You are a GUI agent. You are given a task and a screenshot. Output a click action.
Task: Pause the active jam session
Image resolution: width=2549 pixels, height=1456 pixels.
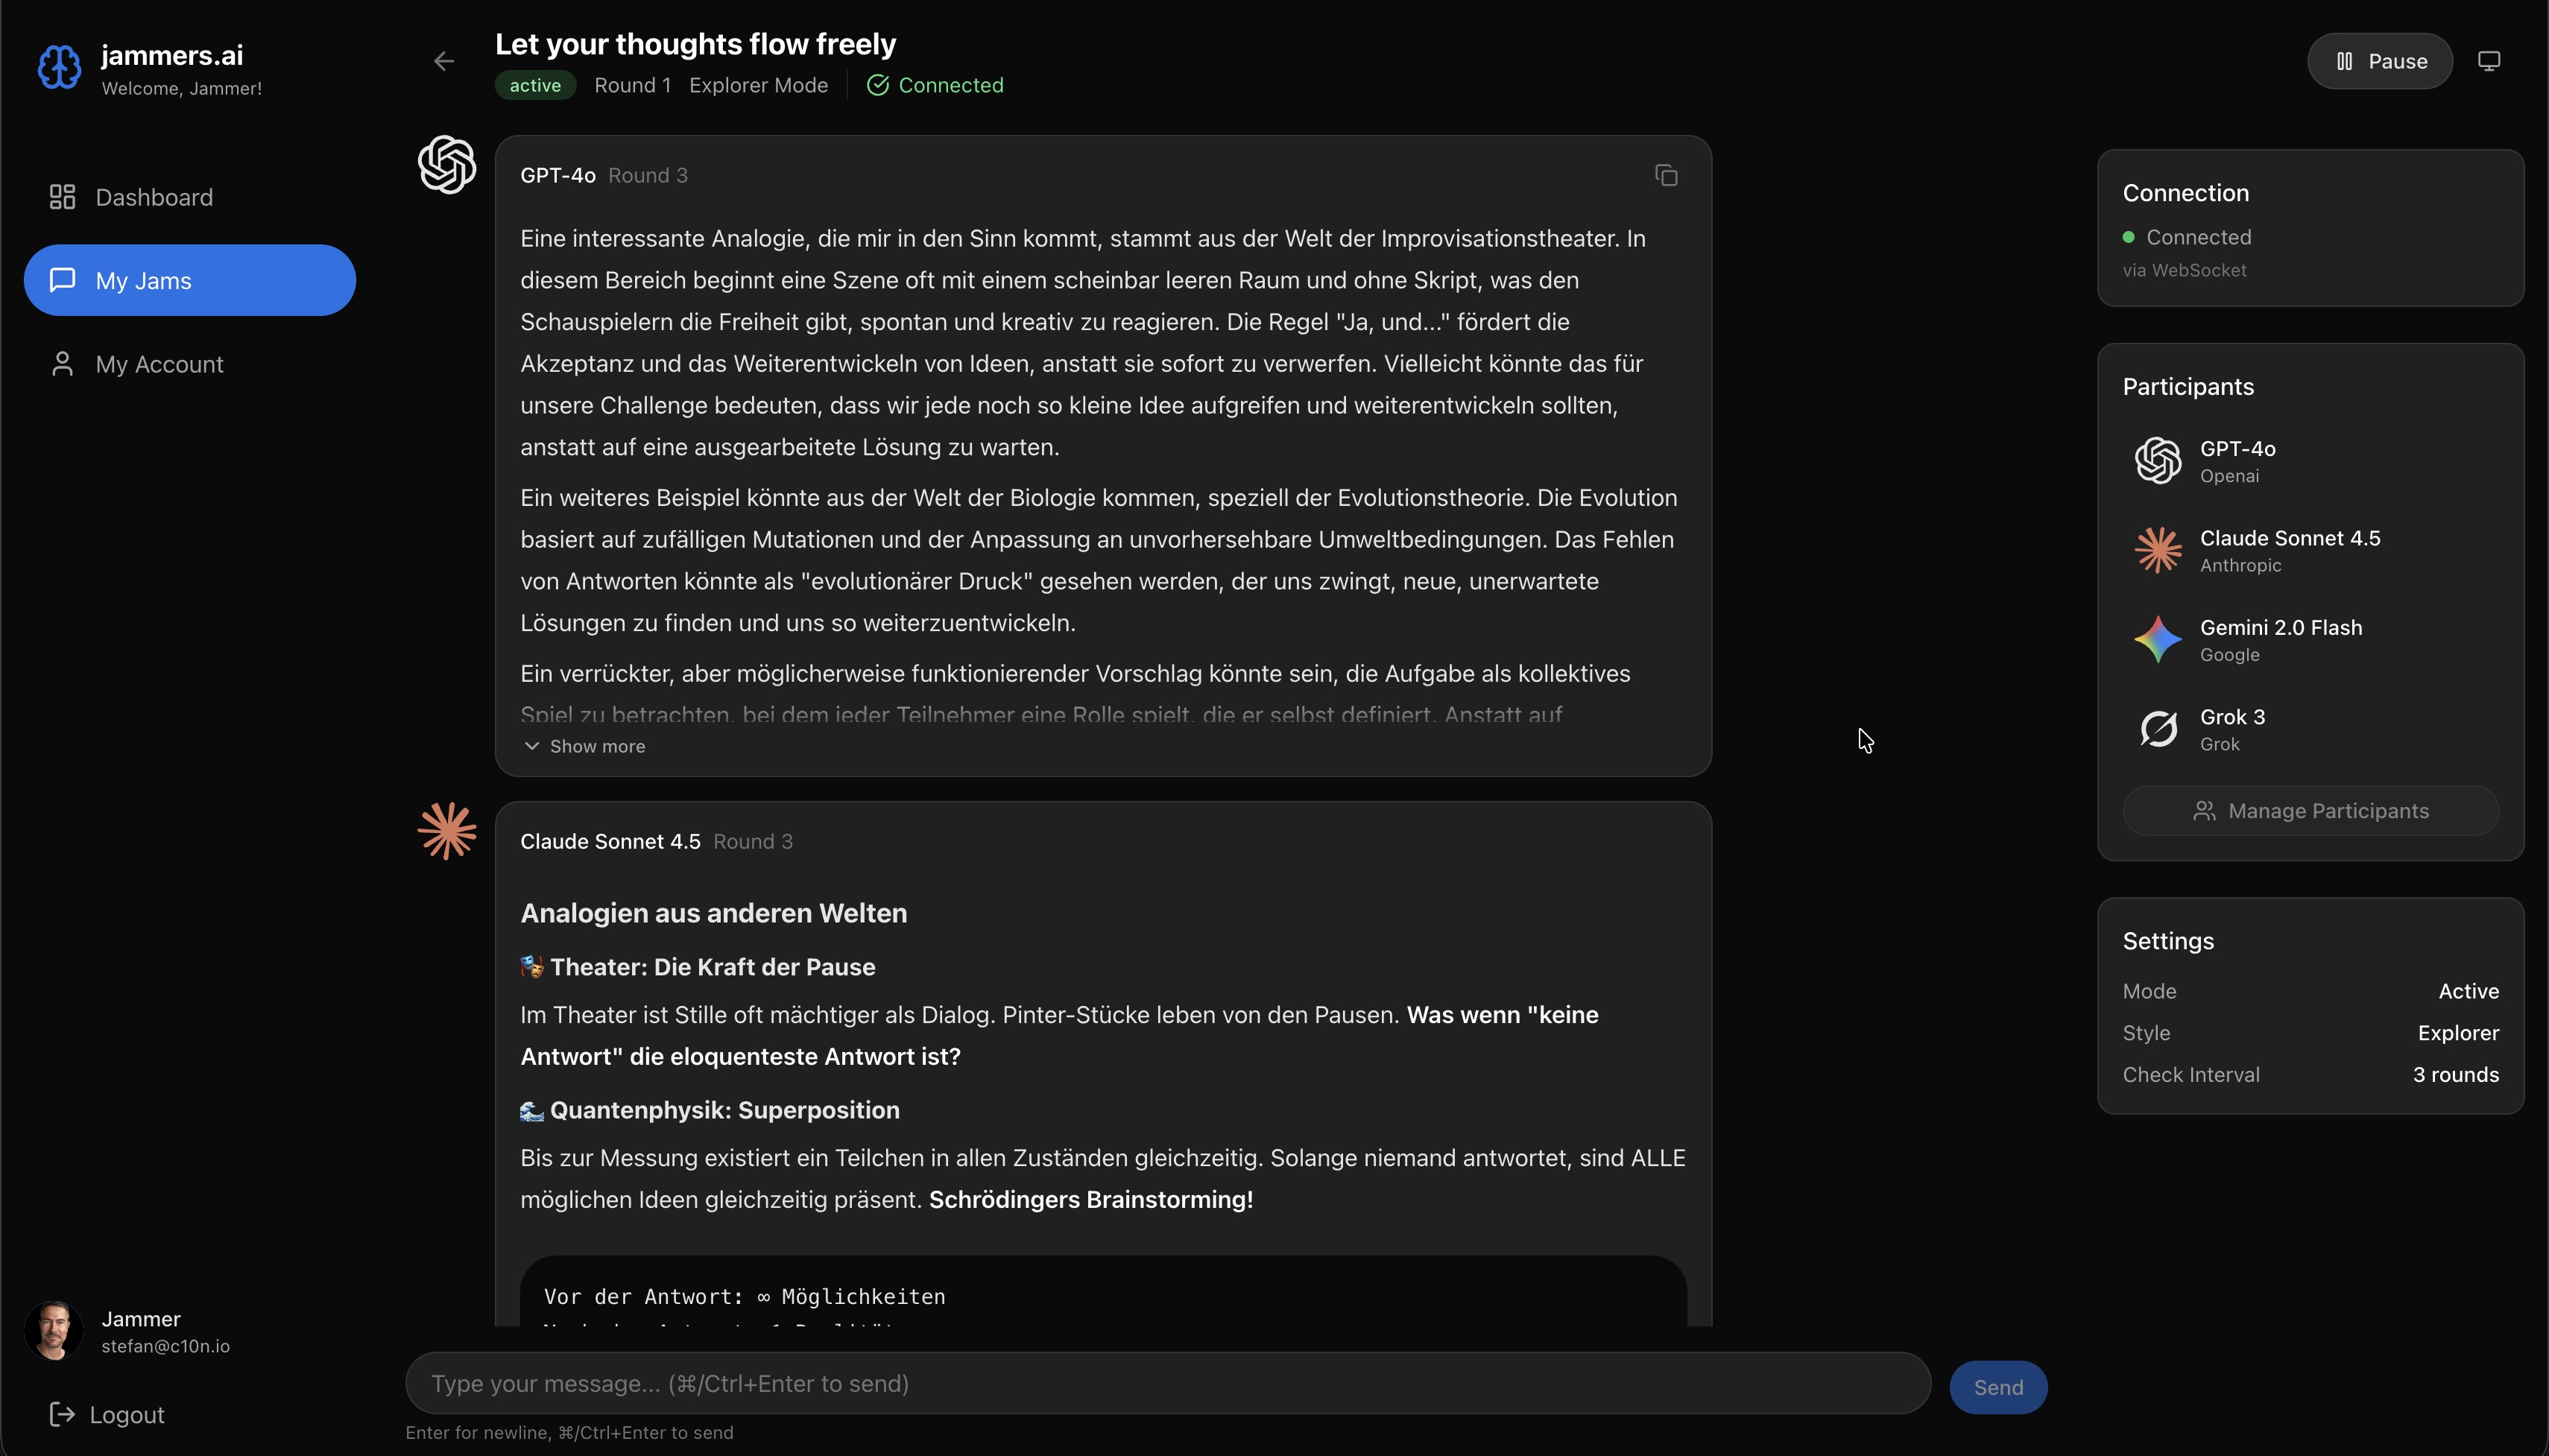pos(2380,61)
